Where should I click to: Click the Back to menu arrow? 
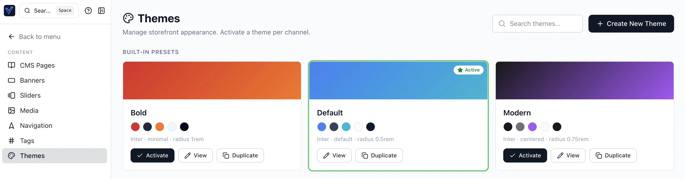[x=11, y=37]
